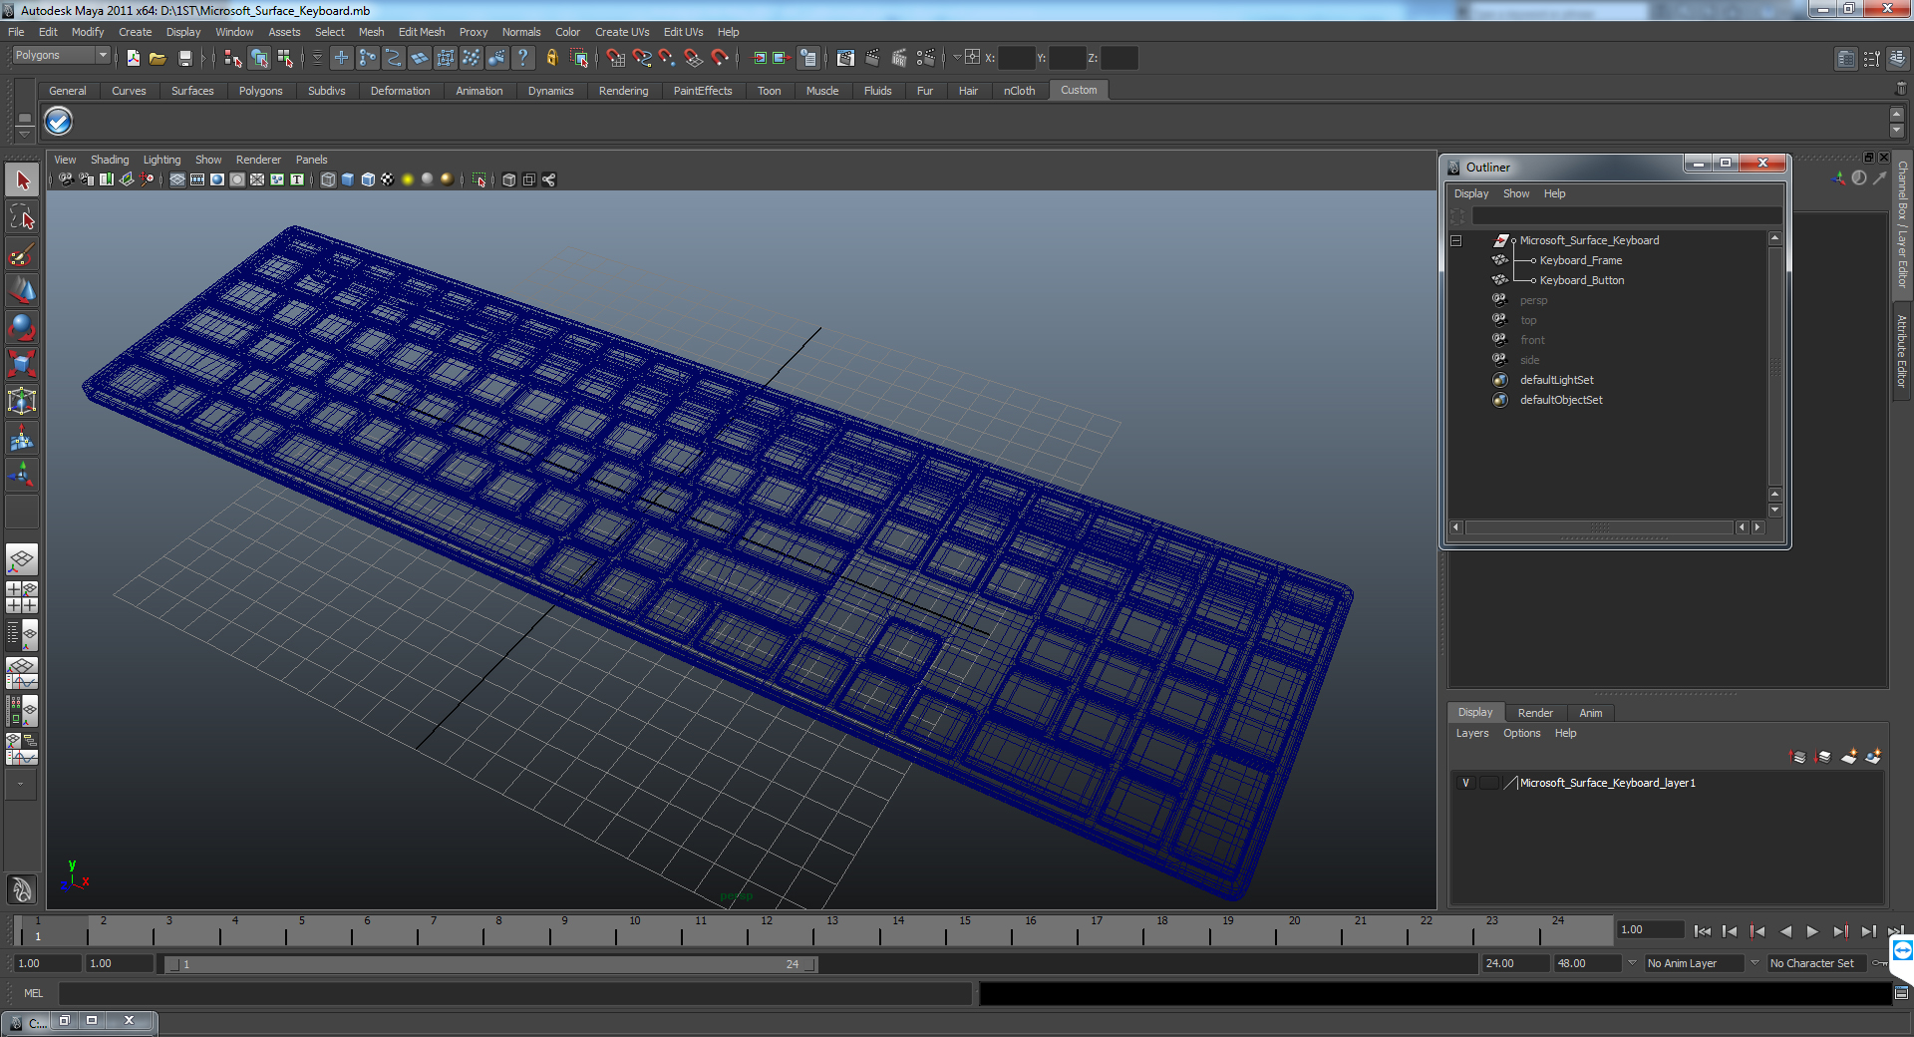The image size is (1914, 1037).
Task: Open the Create UVs menu
Action: pyautogui.click(x=622, y=32)
